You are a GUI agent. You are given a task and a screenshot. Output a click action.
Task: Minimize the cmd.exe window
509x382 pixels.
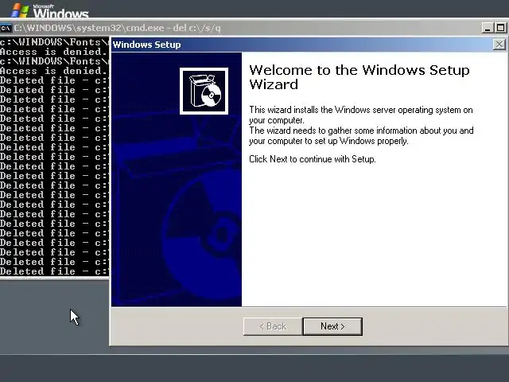pos(488,28)
